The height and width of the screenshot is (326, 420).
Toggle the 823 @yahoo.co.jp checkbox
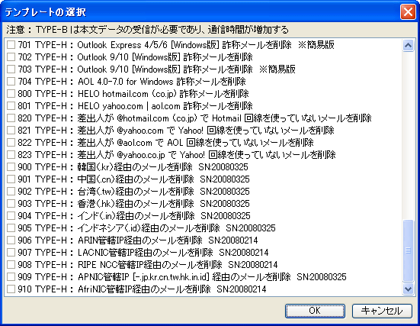tap(11, 154)
